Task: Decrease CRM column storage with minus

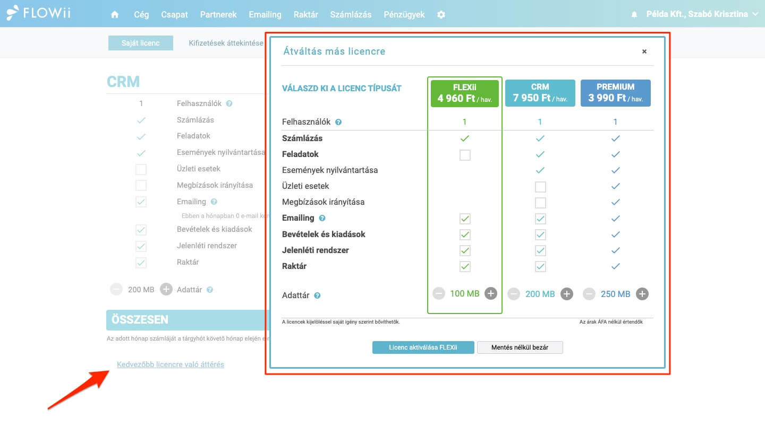Action: coord(514,294)
